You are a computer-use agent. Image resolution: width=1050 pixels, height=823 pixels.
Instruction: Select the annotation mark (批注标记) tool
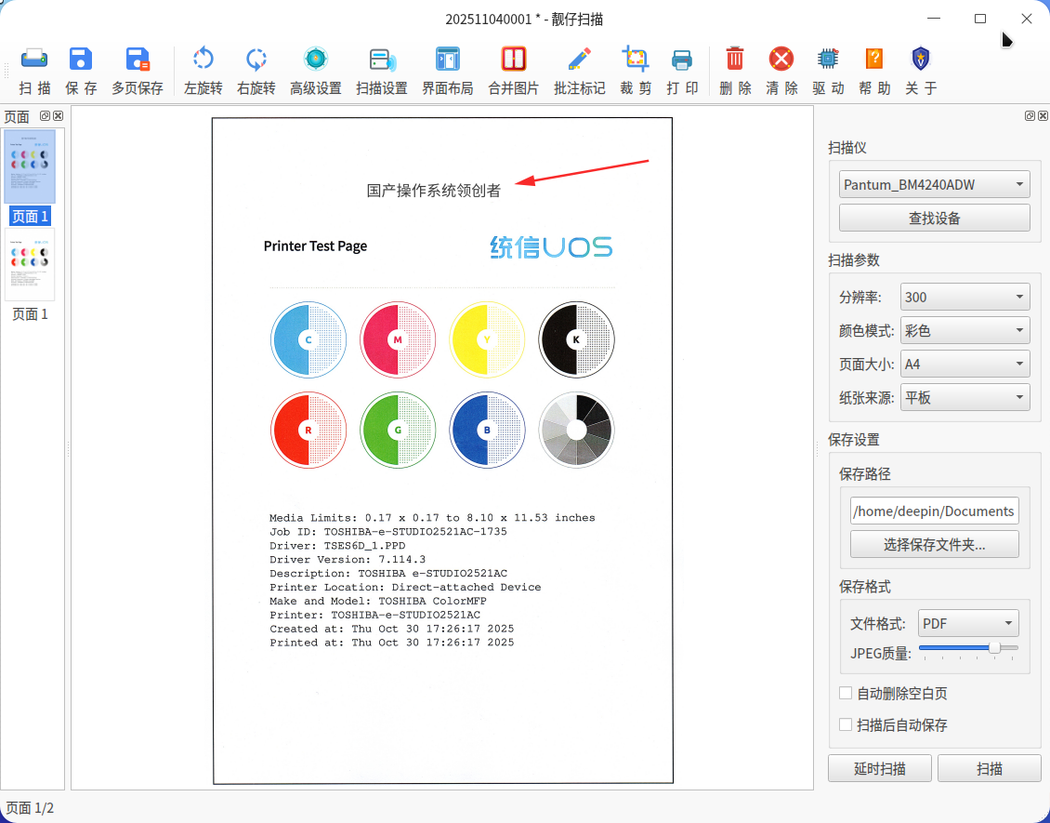point(579,71)
